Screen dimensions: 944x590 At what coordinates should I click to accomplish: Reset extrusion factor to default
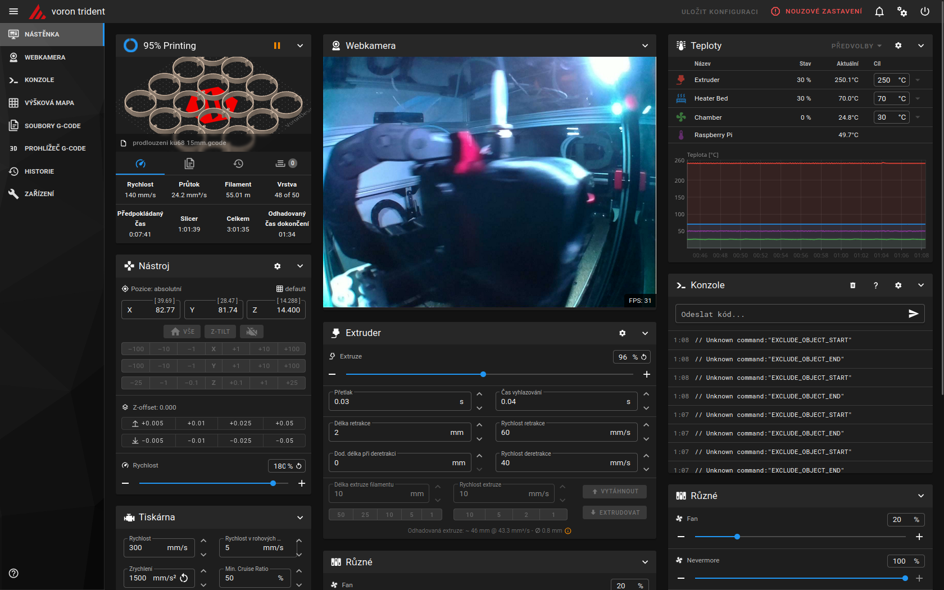click(644, 357)
